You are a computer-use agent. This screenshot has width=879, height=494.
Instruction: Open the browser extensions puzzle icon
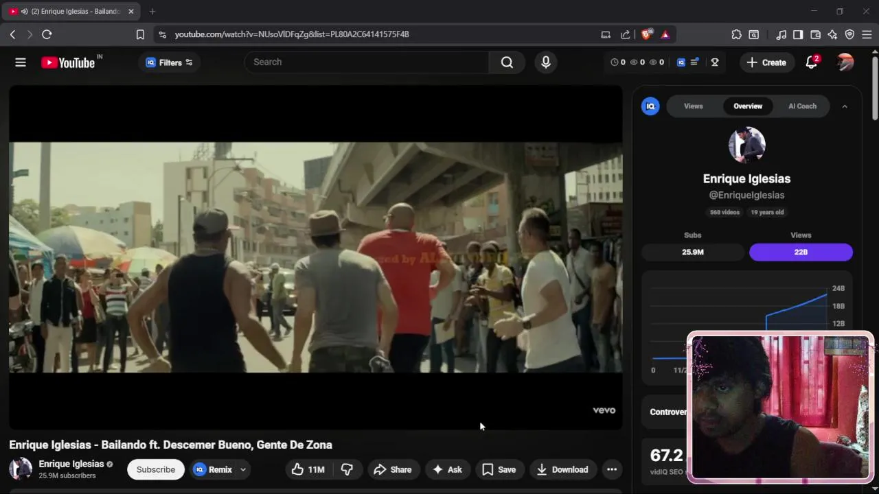click(736, 34)
